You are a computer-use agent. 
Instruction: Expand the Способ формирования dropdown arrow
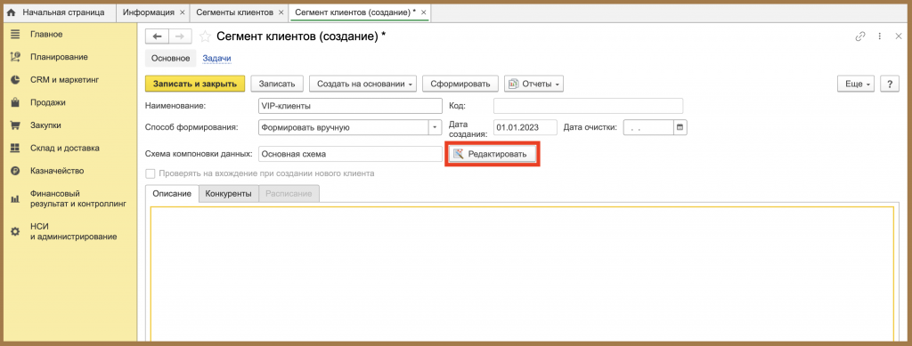(436, 127)
